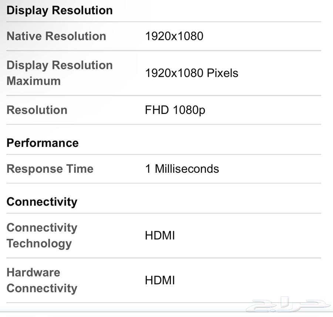Select HDMI value for Connectivity Technology
This screenshot has width=333, height=317.
pos(160,236)
